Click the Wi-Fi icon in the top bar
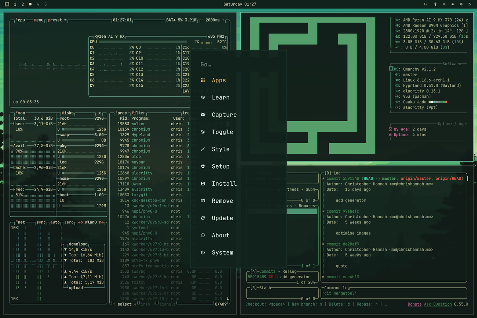Viewport: 477px width, 318px height. tap(444, 4)
